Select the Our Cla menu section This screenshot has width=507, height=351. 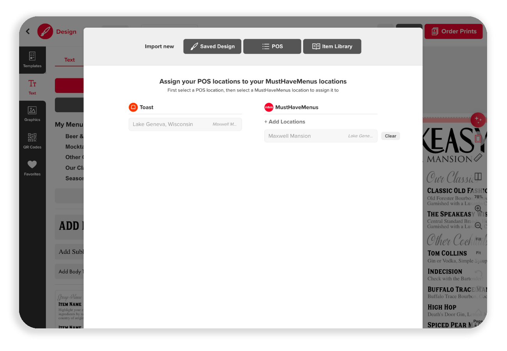(74, 168)
